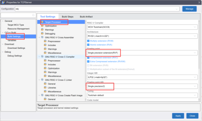Image resolution: width=202 pixels, height=121 pixels.
Task: Select Debug Settings tree item
Action: (x=15, y=56)
